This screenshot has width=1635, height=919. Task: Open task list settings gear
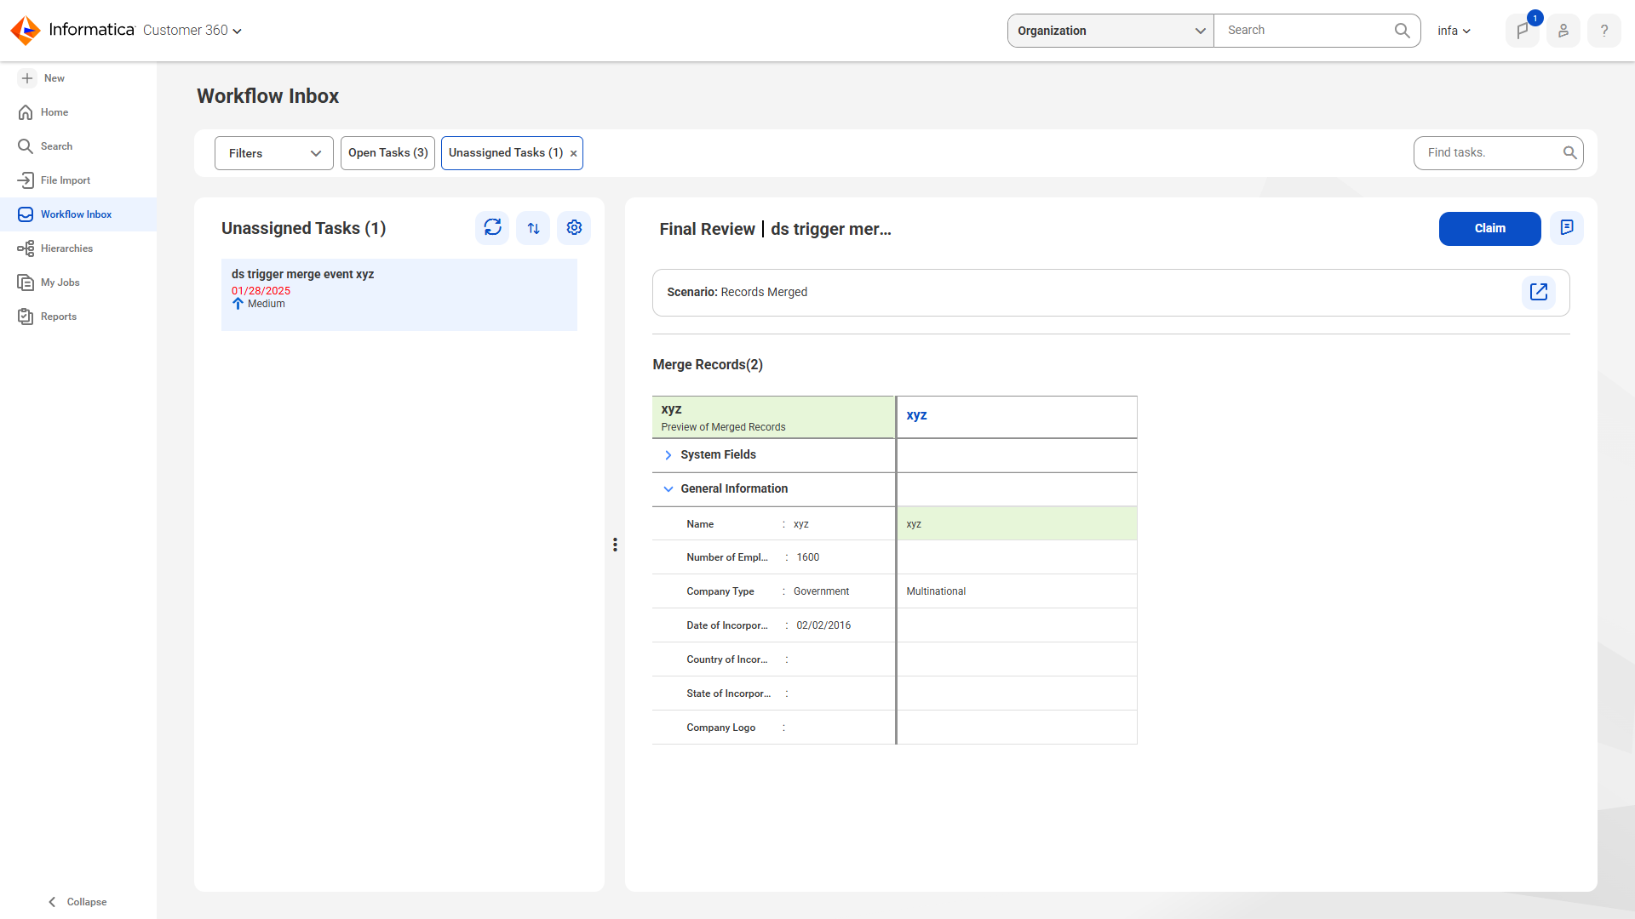(574, 228)
